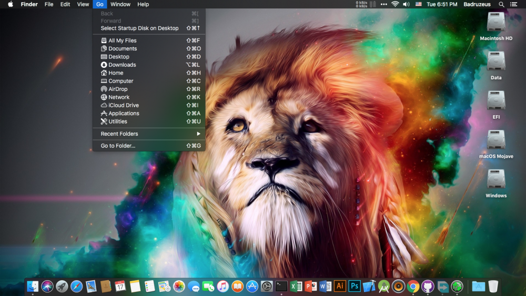This screenshot has height=296, width=526.
Task: Open FaceTime in the Dock
Action: (208, 287)
